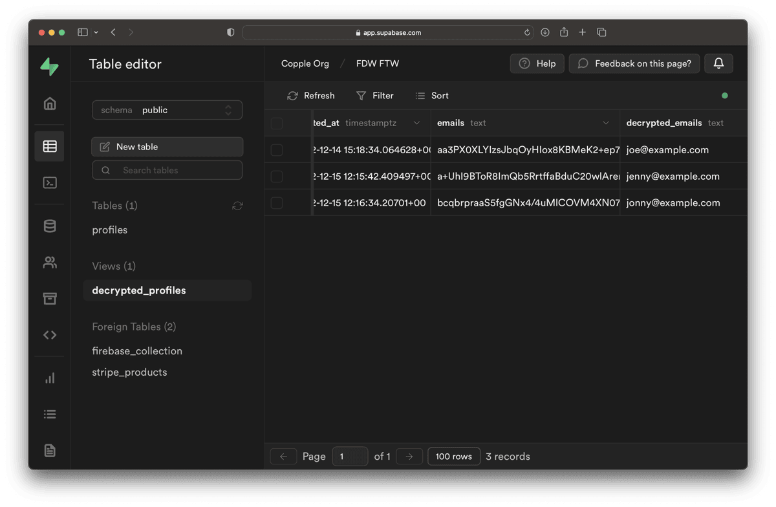The image size is (776, 507).
Task: Reload tables list with refresh icon
Action: tap(237, 206)
